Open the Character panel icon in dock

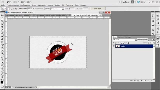pos(158,28)
